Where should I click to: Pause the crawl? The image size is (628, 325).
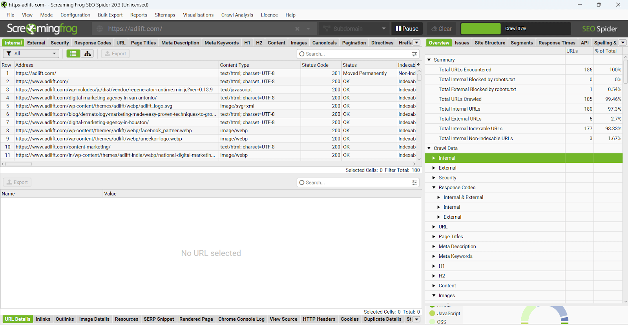(x=407, y=29)
